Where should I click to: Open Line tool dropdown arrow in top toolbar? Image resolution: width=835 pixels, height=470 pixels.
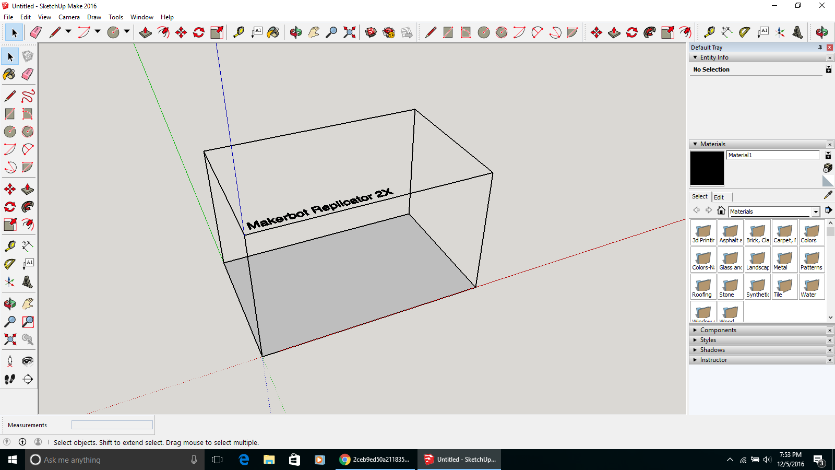(68, 31)
